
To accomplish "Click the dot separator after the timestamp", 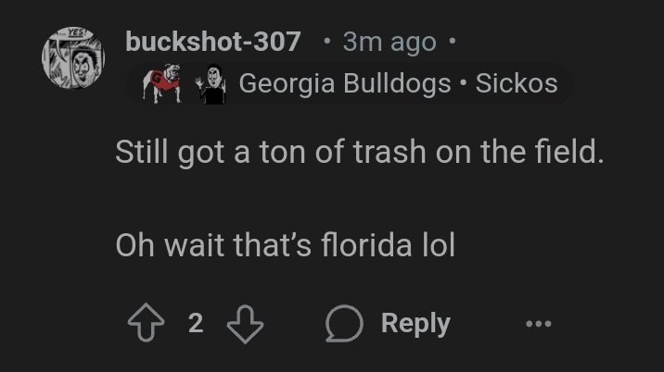I will tap(452, 42).
